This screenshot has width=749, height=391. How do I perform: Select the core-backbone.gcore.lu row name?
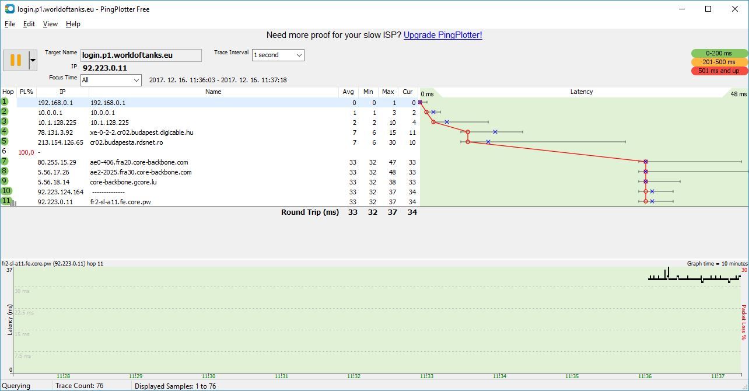[123, 182]
